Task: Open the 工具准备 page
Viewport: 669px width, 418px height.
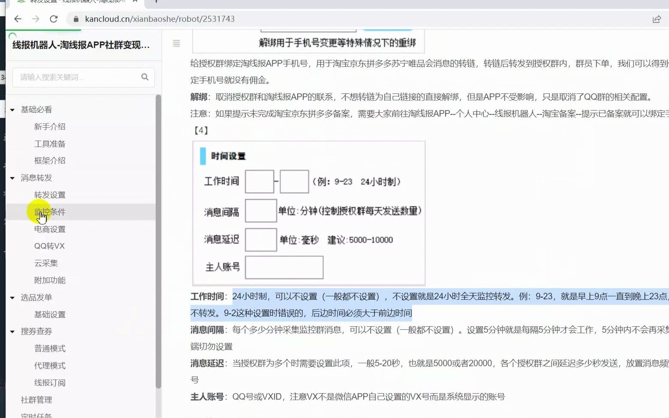Action: [x=50, y=144]
